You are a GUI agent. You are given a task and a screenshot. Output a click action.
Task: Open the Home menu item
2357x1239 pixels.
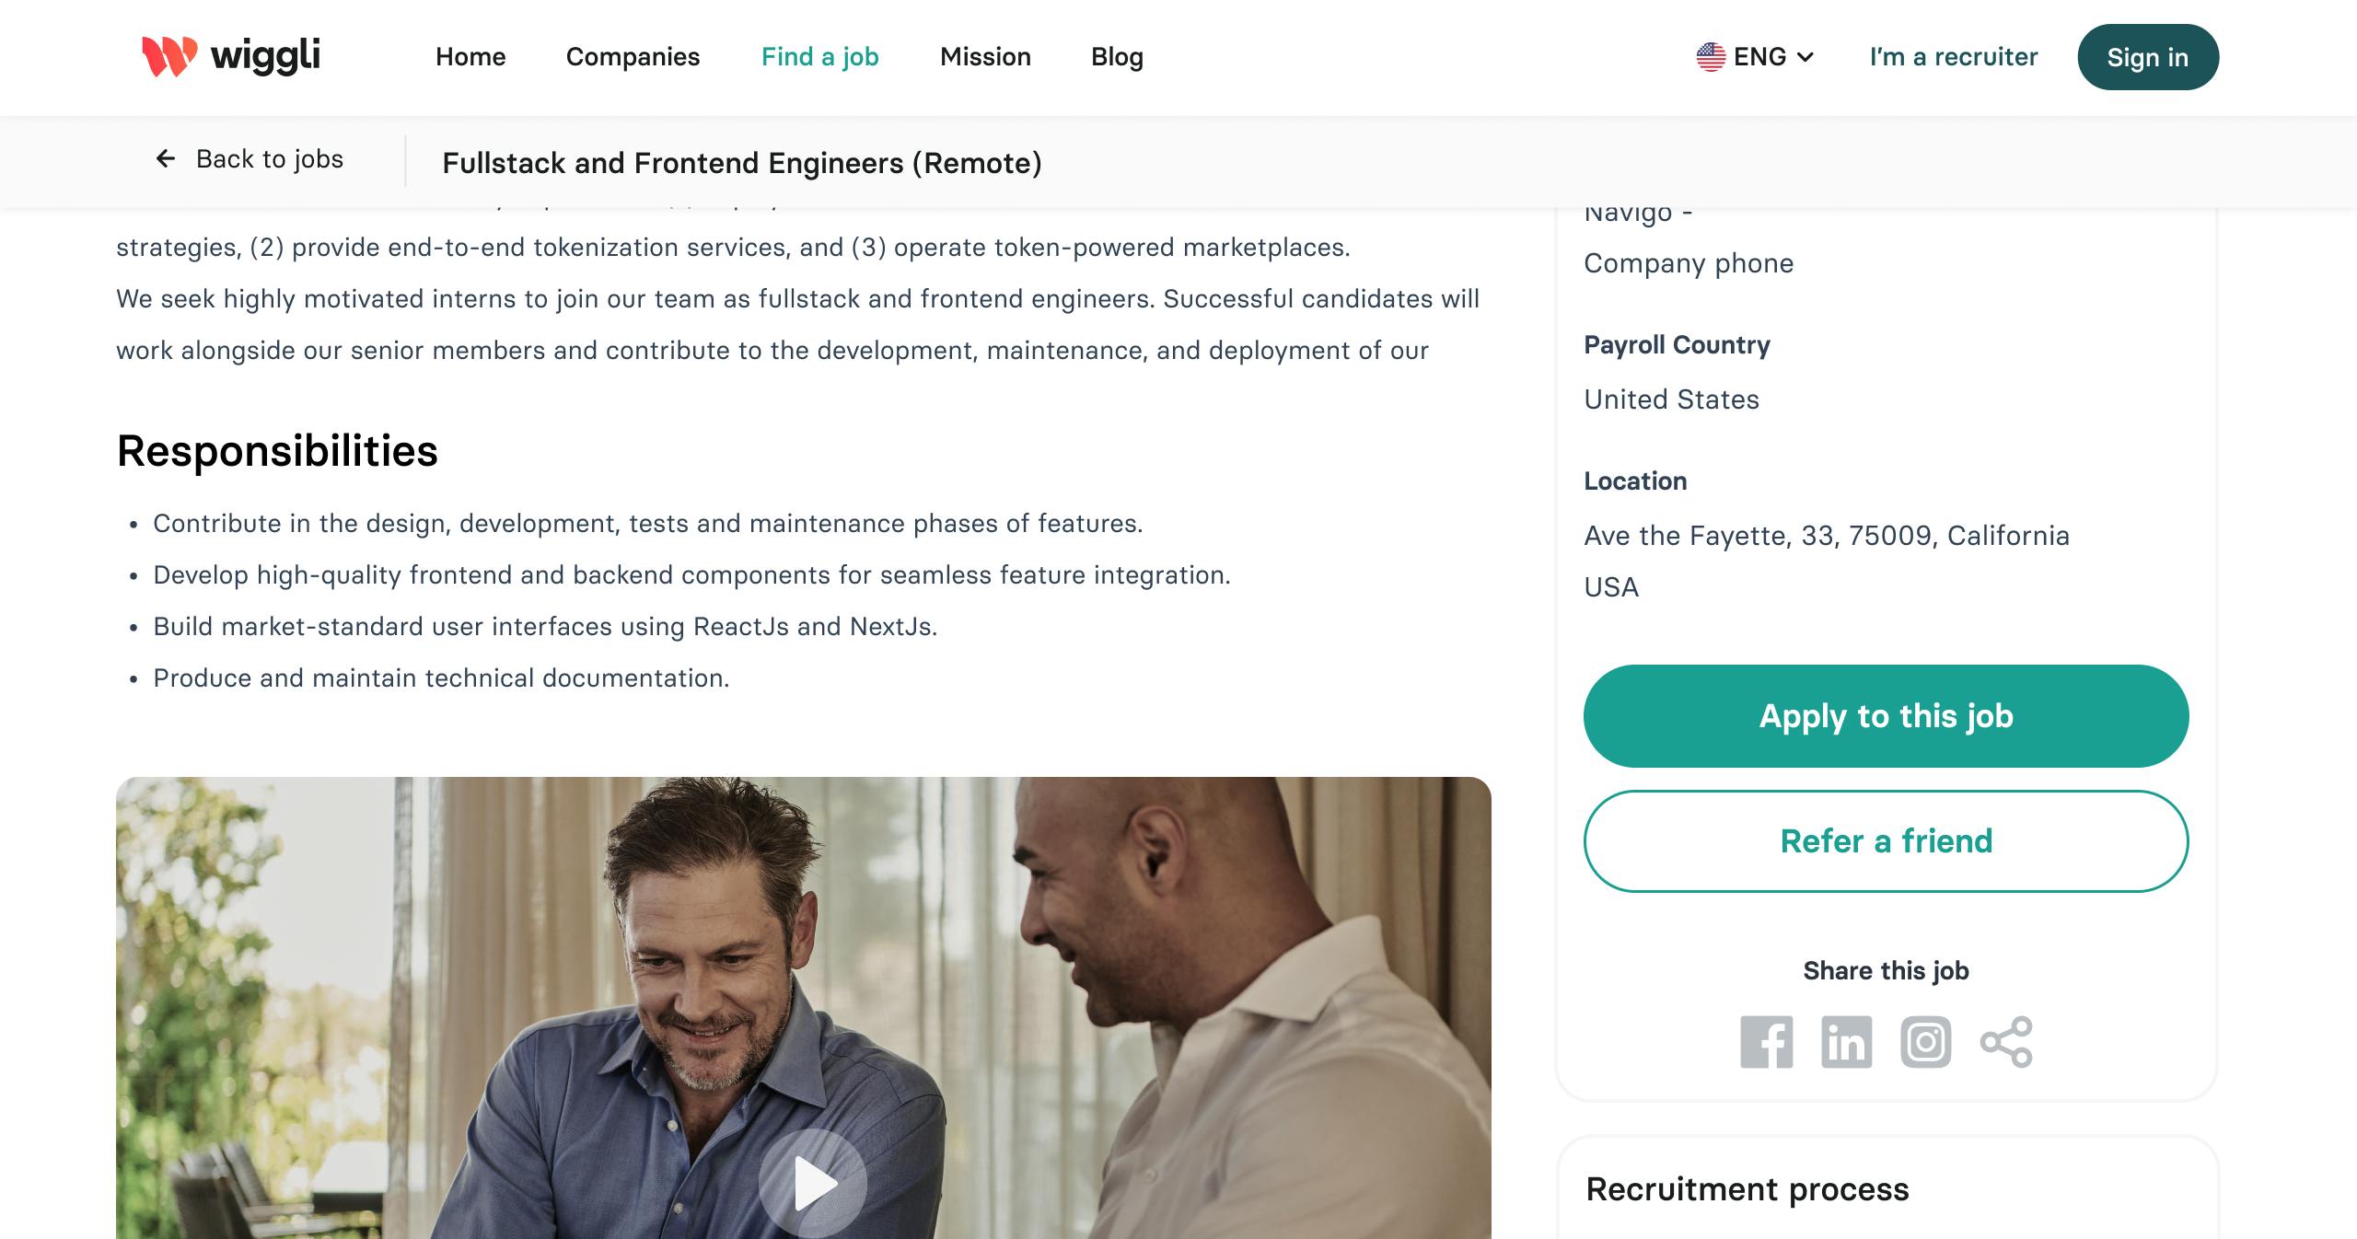(x=470, y=57)
